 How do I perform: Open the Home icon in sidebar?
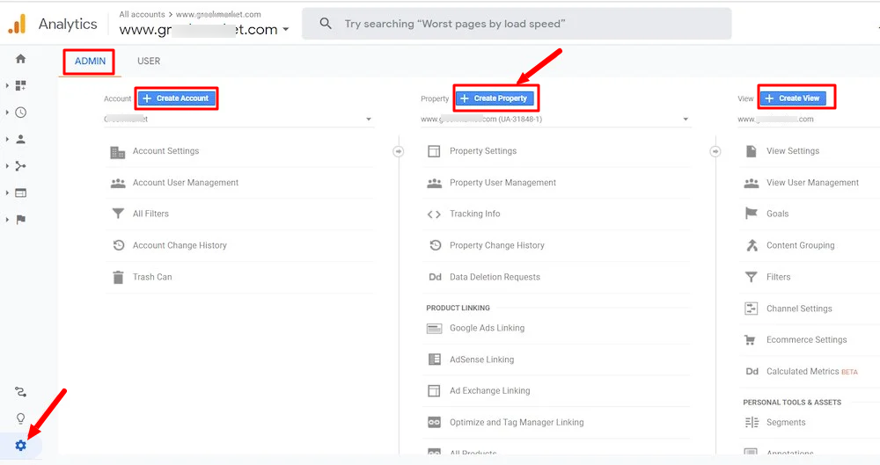21,59
